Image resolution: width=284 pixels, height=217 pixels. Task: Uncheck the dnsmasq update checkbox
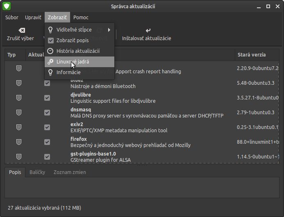[47, 113]
